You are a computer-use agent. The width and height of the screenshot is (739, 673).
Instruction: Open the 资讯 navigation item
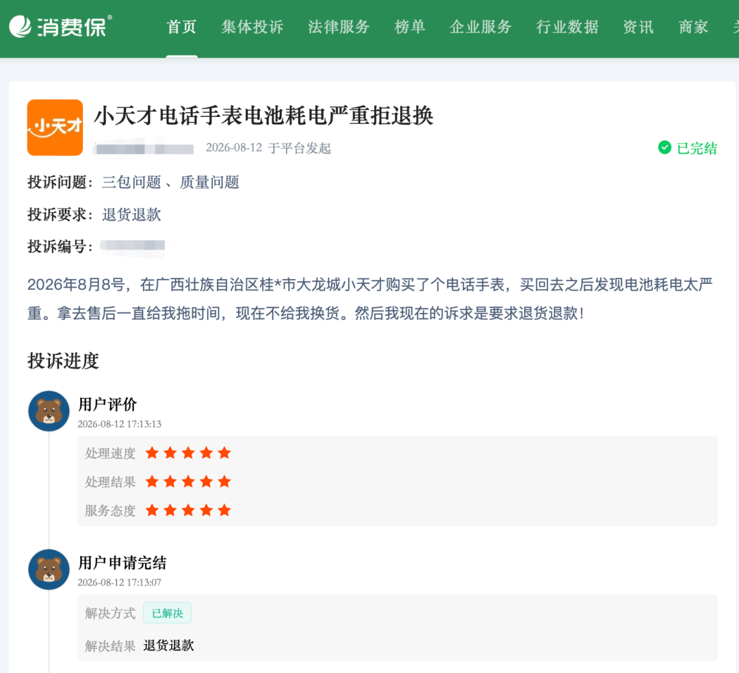(x=638, y=27)
